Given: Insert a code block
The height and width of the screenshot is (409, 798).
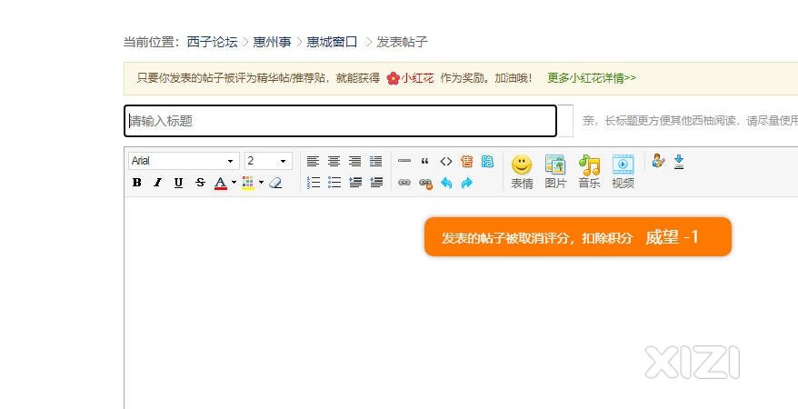Looking at the screenshot, I should 446,161.
